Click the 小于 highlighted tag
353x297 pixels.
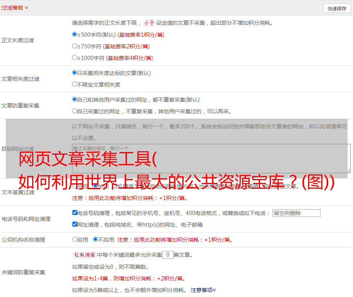pyautogui.click(x=149, y=23)
